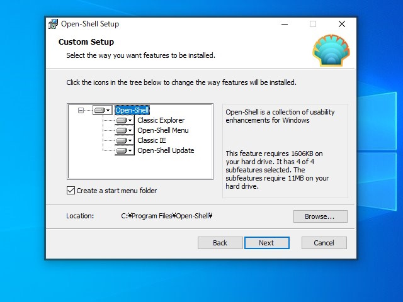Viewport: 403px width, 302px height.
Task: Click the Location: label
Action: (x=80, y=216)
